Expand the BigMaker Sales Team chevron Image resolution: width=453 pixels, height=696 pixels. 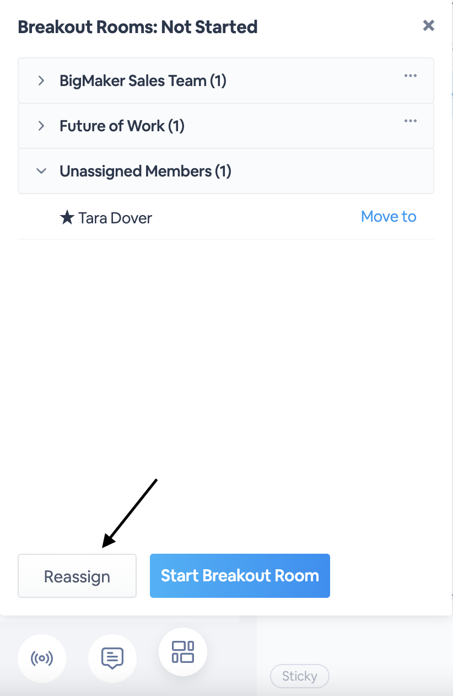41,81
